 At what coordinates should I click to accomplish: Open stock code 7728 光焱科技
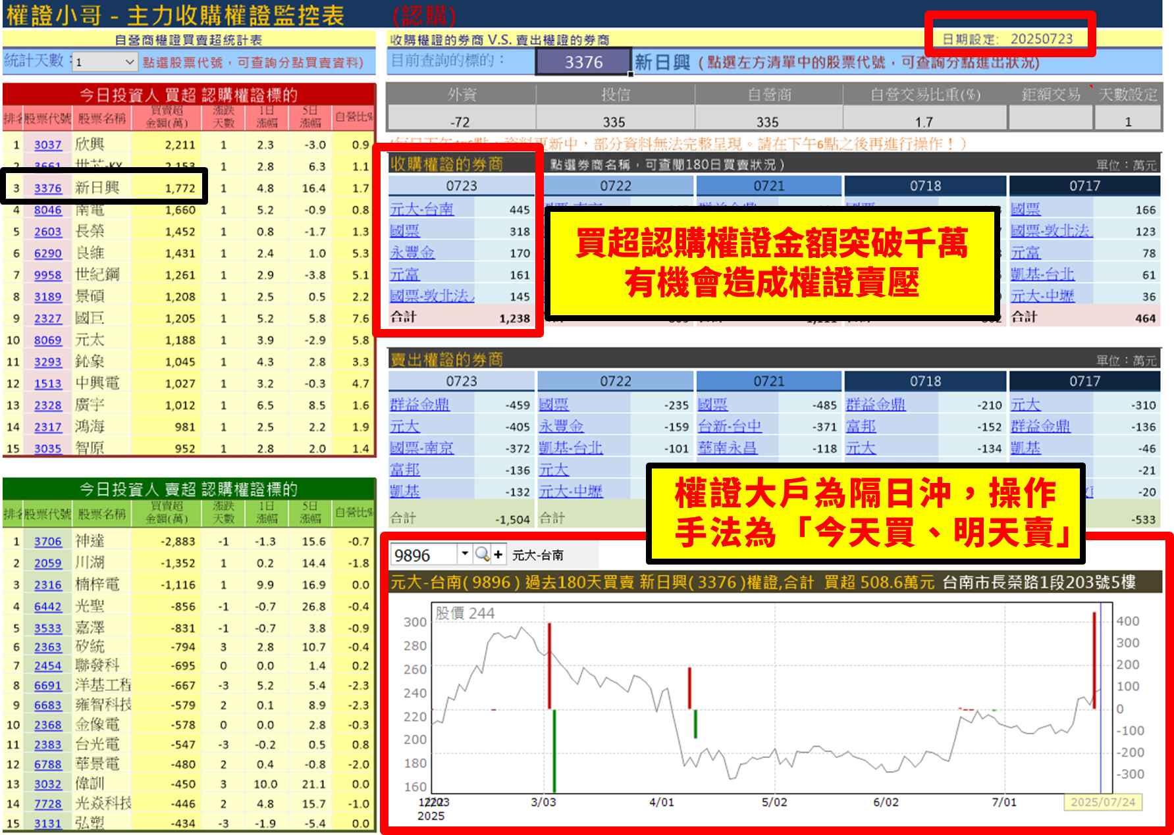48,804
